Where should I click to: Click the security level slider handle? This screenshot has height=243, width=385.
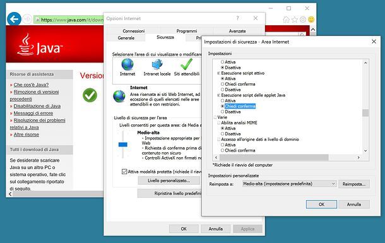123,145
